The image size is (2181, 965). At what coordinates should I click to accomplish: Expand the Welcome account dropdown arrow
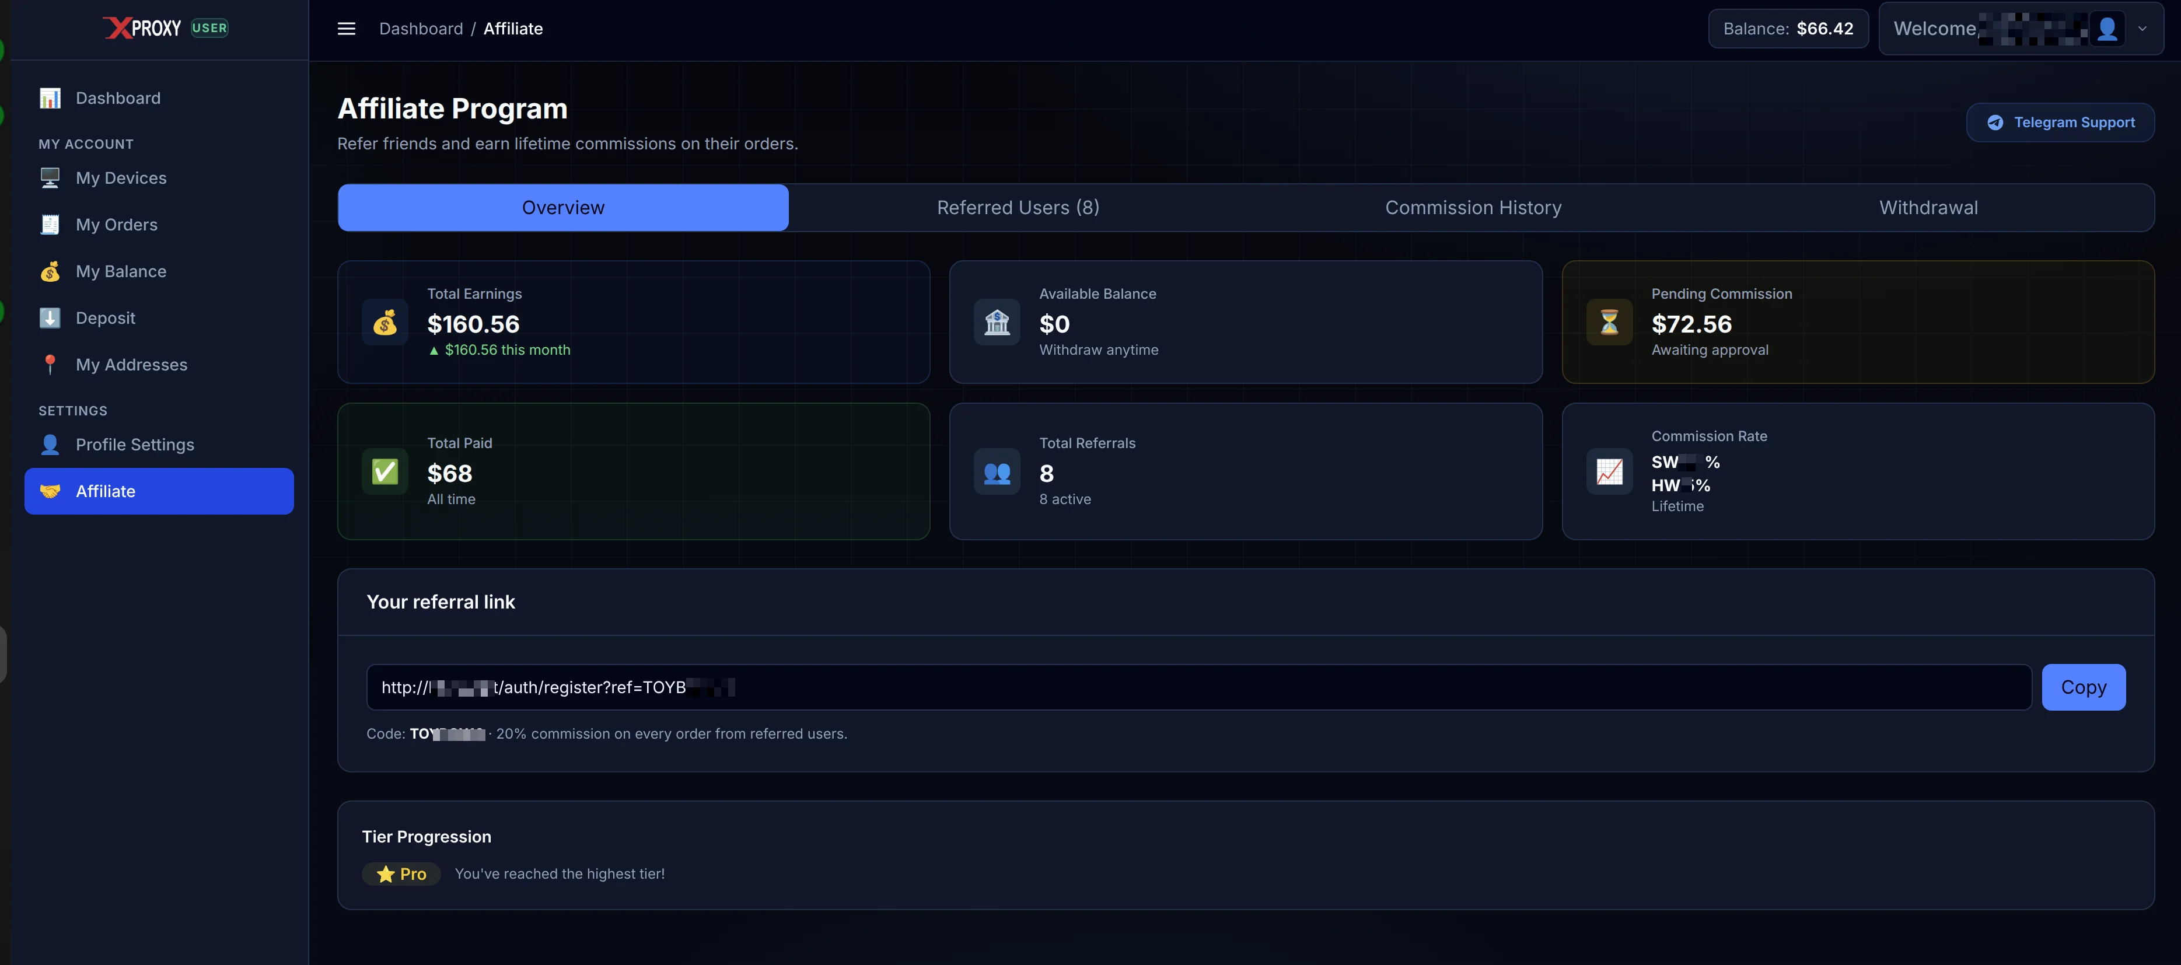click(x=2142, y=29)
